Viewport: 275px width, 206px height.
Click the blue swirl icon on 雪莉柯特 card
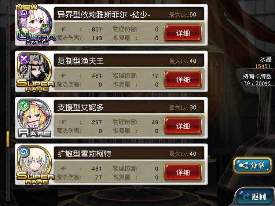pyautogui.click(x=23, y=151)
